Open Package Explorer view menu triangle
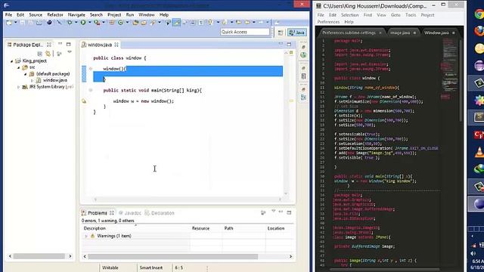The width and height of the screenshot is (484, 272). (70, 52)
